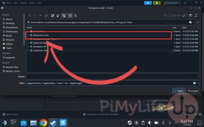The image size is (204, 127).
Task: Open the Games menu in Steam
Action: pos(32,3)
